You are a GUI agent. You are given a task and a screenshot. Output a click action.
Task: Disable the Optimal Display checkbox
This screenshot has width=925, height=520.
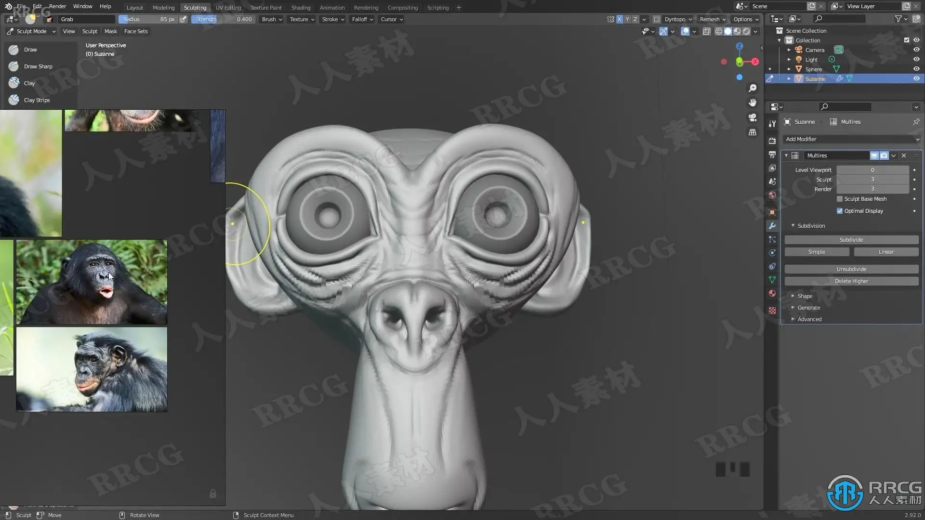point(840,211)
